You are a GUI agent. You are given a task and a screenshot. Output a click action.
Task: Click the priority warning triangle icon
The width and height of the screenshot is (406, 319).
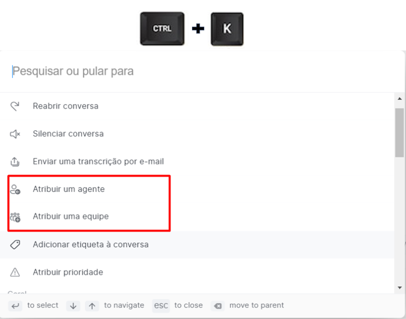tap(15, 272)
